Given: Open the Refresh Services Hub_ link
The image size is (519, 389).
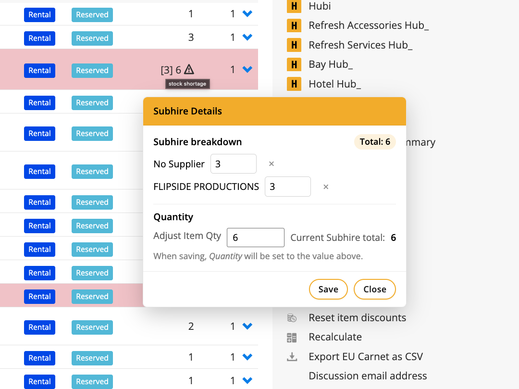Looking at the screenshot, I should [360, 45].
